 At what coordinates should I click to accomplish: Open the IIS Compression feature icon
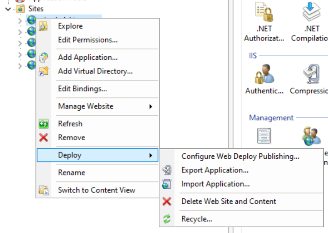pos(310,75)
